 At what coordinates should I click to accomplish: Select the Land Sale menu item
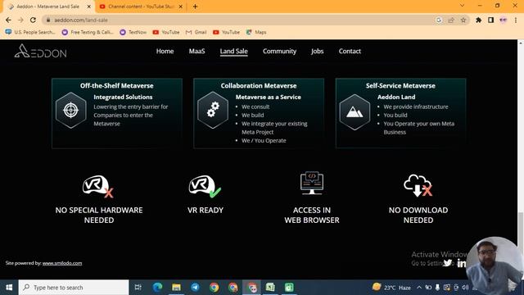(x=233, y=51)
